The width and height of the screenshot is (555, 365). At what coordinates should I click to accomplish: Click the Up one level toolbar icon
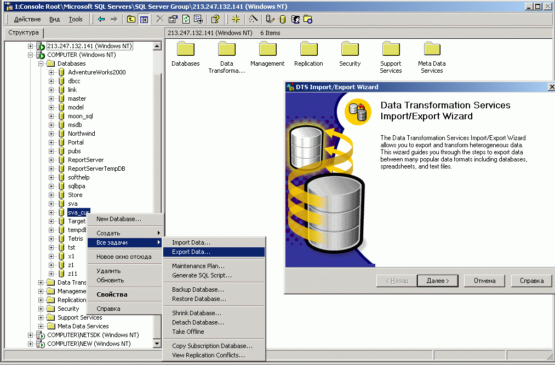point(131,20)
